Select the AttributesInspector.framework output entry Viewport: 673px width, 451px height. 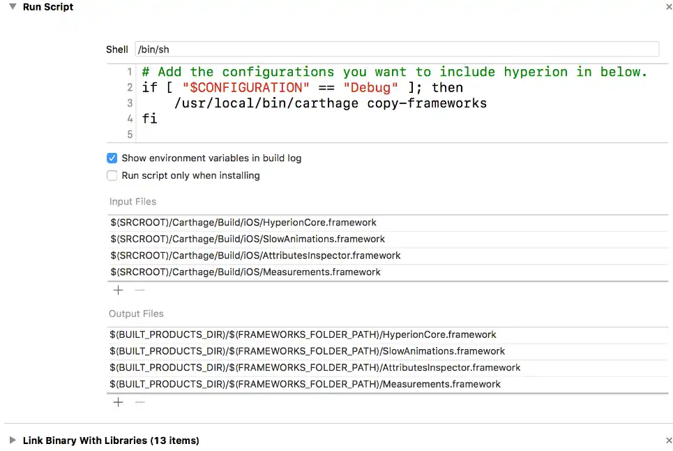(314, 367)
